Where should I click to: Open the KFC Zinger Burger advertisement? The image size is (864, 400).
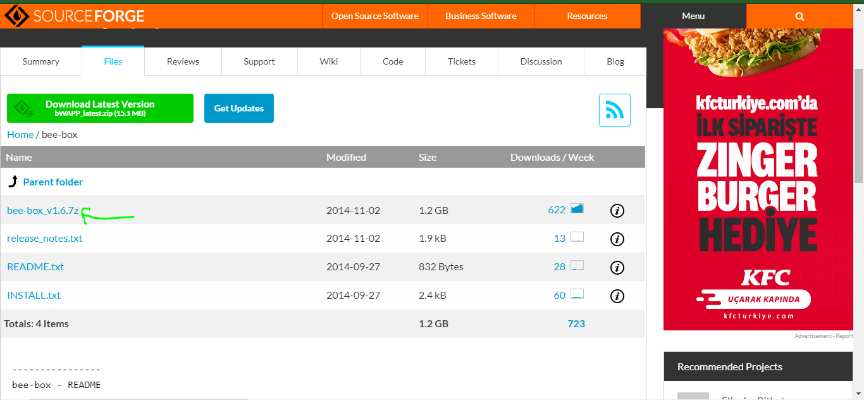coord(758,179)
